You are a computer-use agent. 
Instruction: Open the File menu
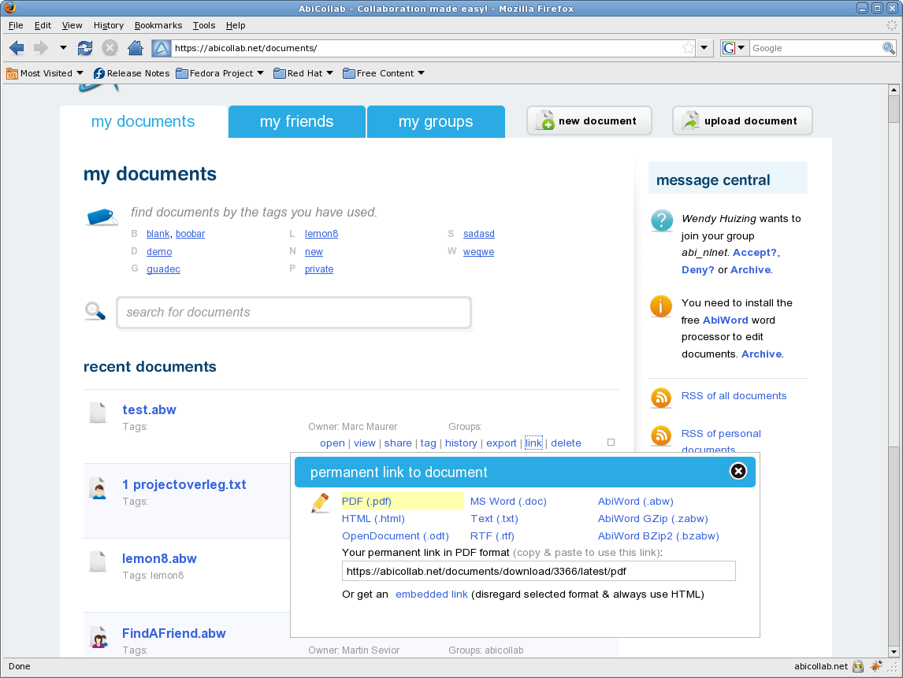point(16,25)
